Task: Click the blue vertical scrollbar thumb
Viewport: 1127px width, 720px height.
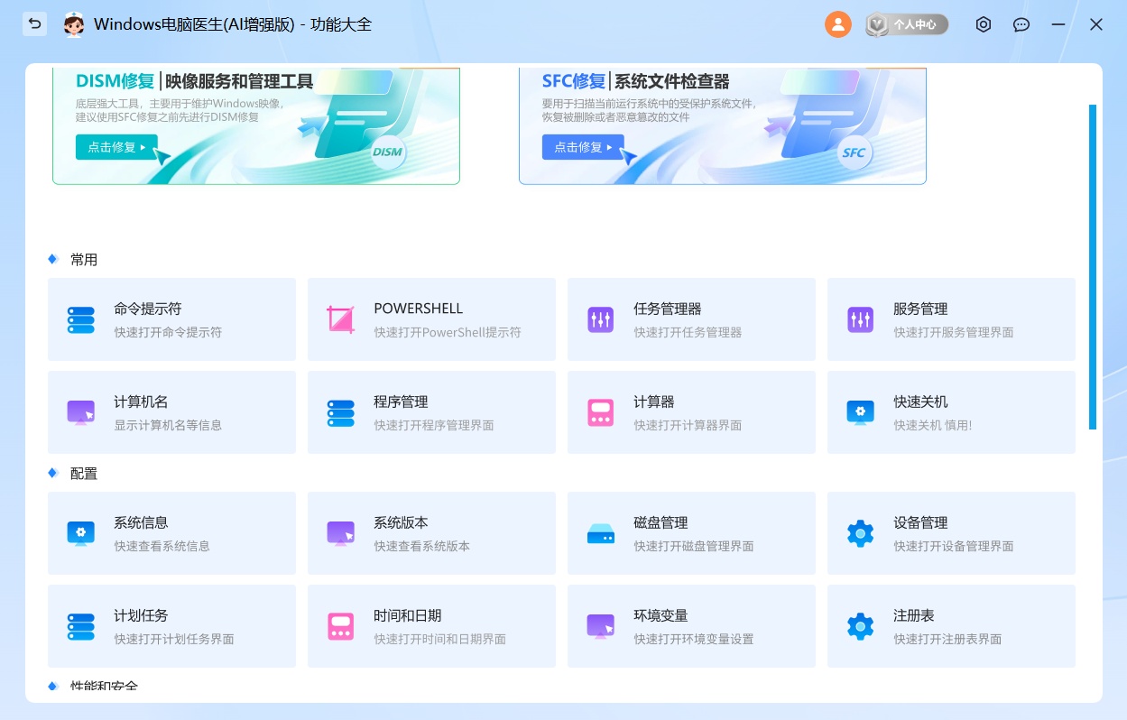Action: 1093,266
